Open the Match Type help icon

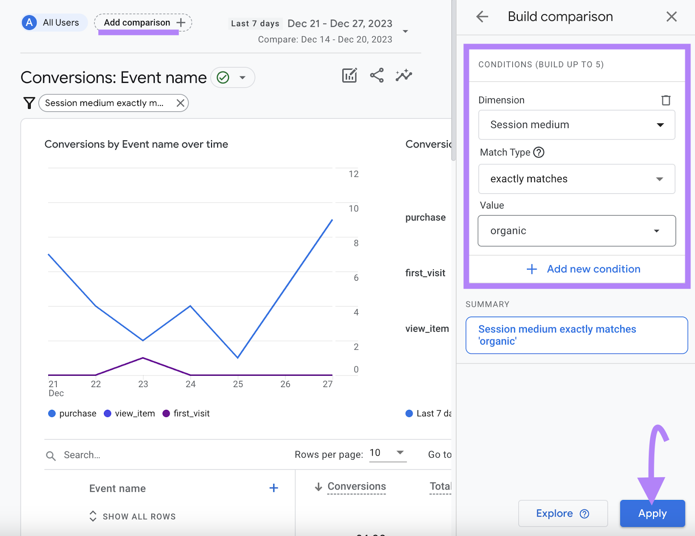[538, 152]
